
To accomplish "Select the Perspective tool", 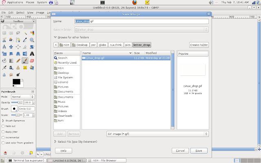I will point(18,54).
